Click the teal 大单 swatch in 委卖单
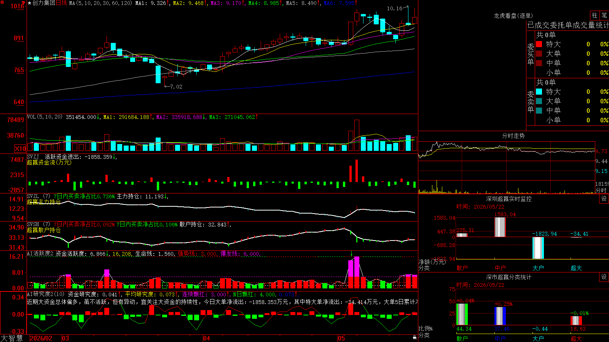Viewport: 609px width, 342px height. 539,101
